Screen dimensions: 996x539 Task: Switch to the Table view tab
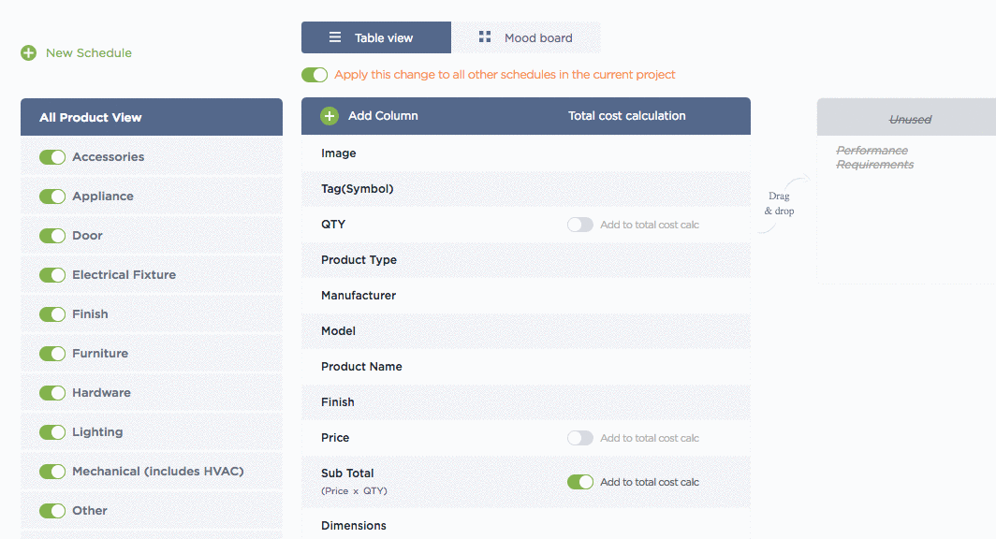pyautogui.click(x=376, y=37)
